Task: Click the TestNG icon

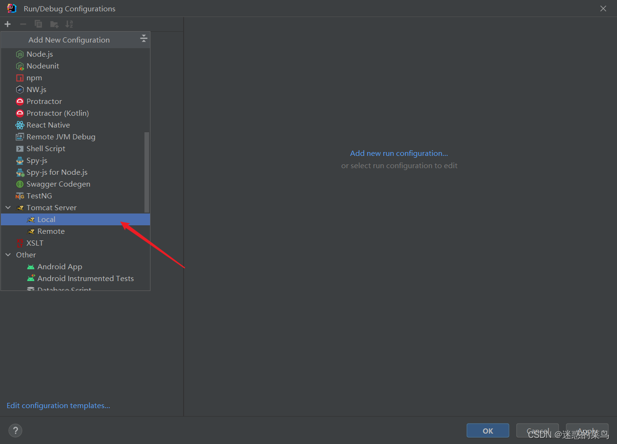Action: [x=20, y=196]
